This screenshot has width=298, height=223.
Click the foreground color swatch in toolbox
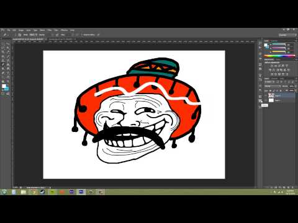pos(4,86)
